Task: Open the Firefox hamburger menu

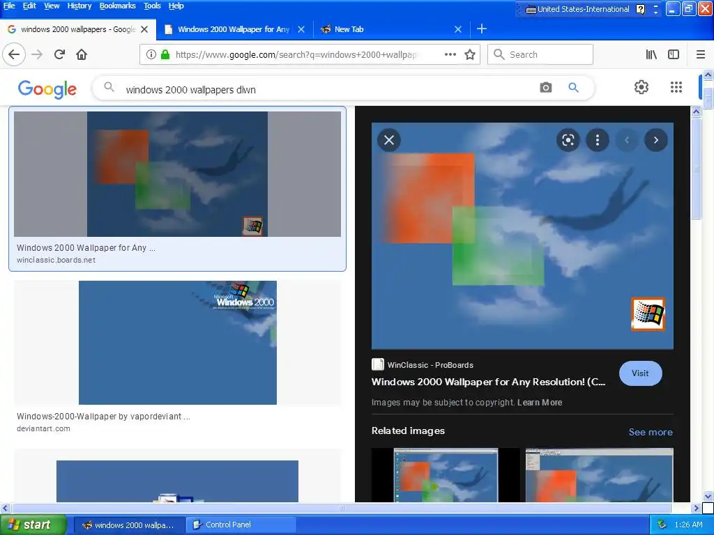Action: point(700,54)
